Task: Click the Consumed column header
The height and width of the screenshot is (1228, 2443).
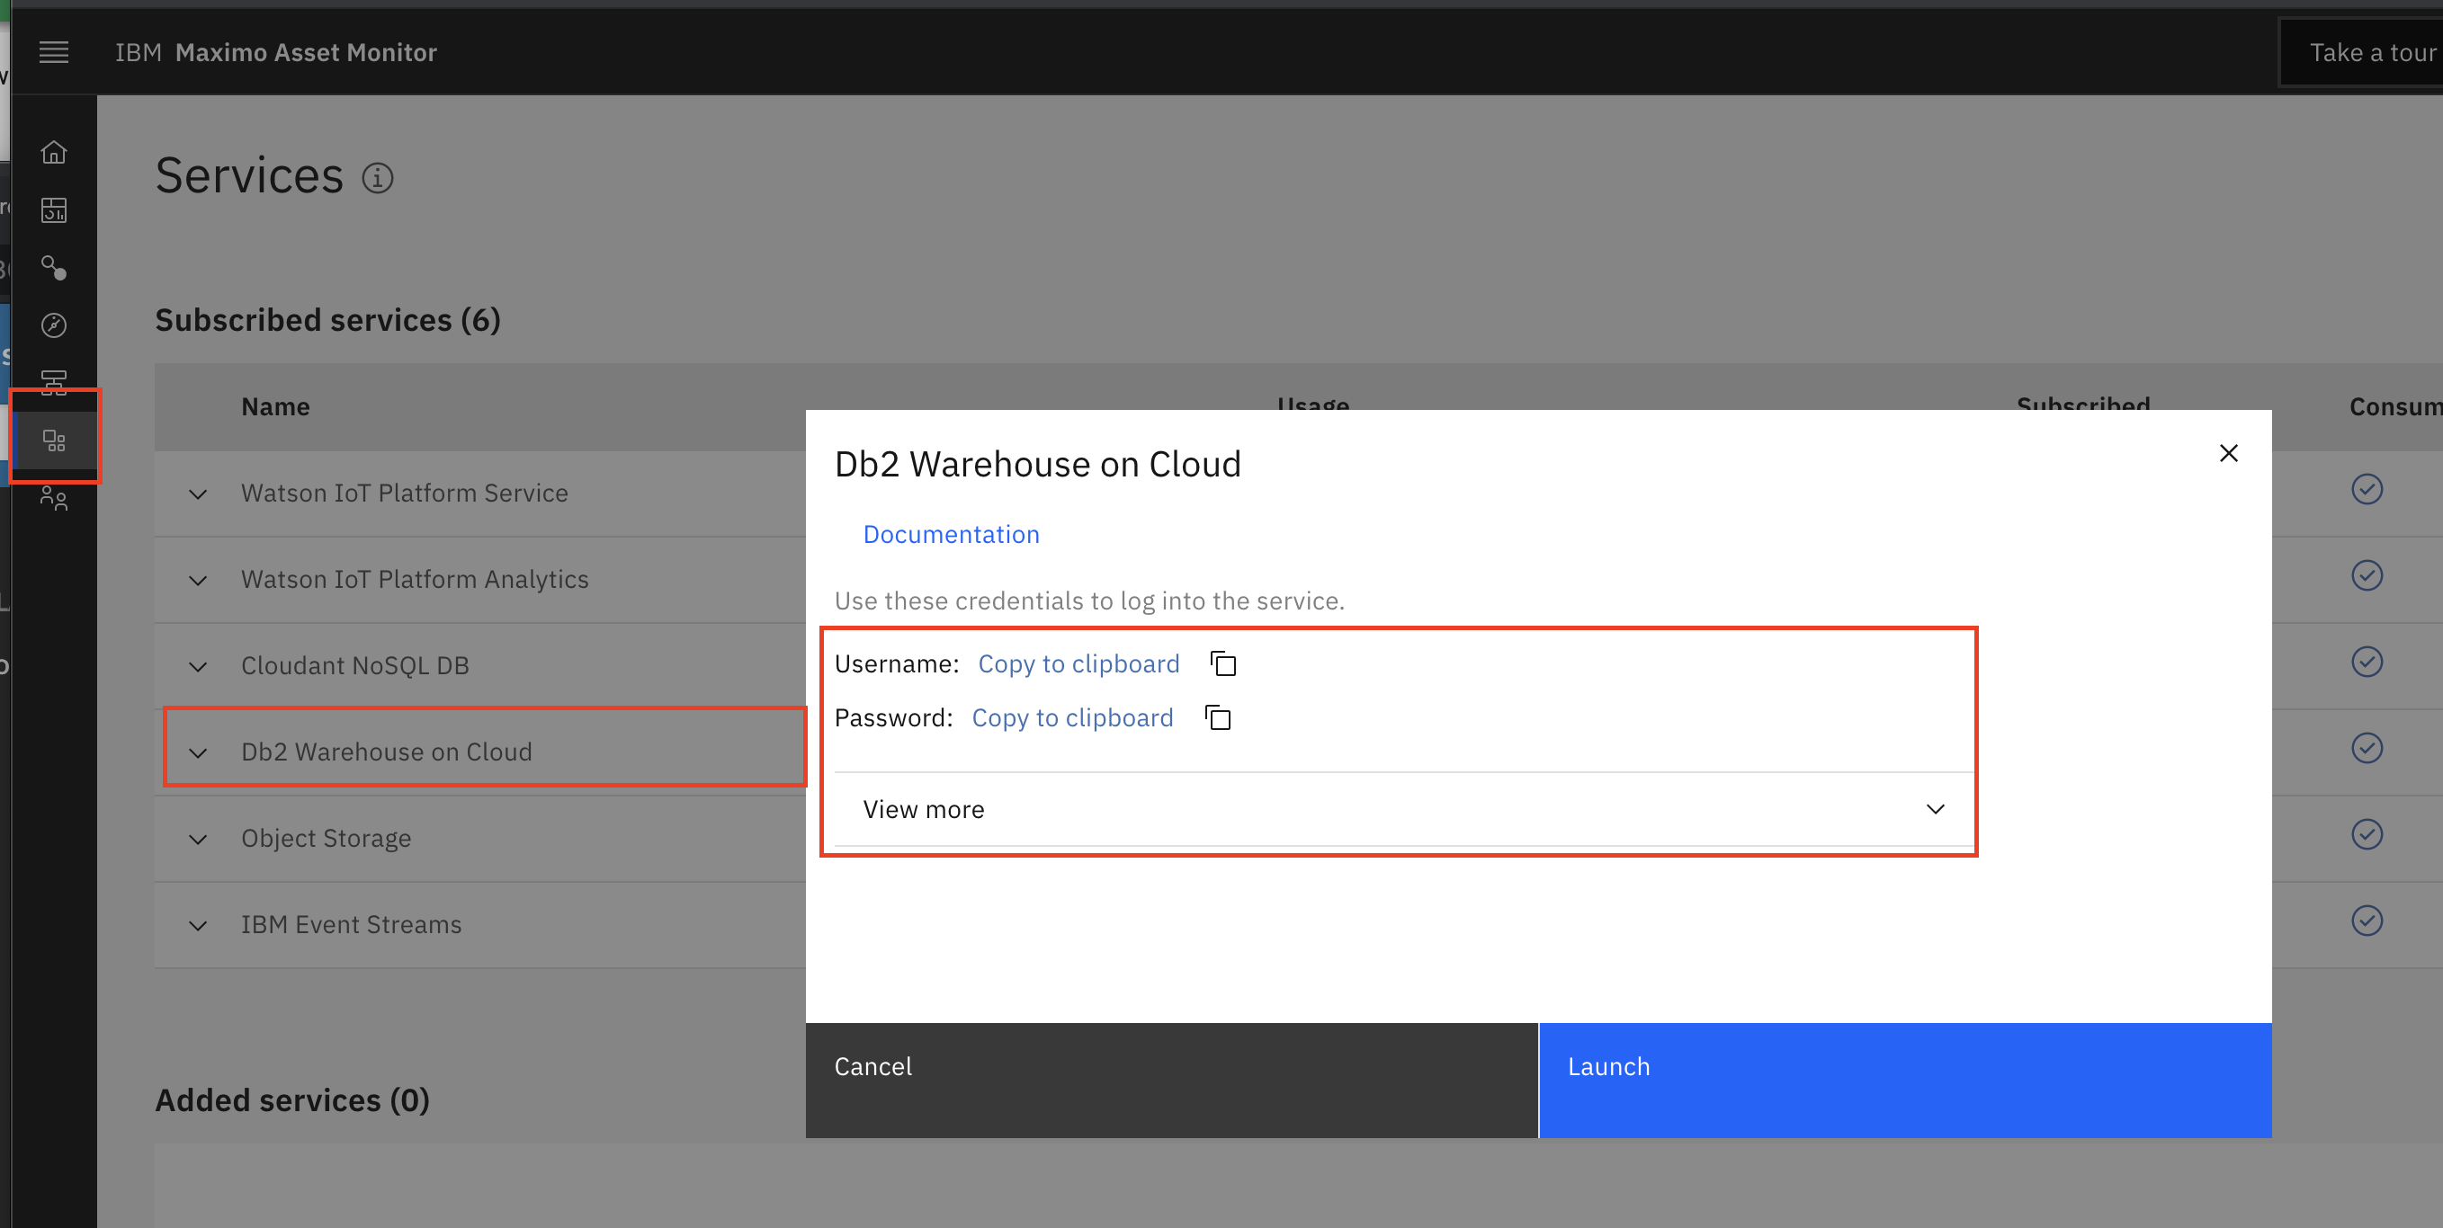Action: click(2395, 406)
